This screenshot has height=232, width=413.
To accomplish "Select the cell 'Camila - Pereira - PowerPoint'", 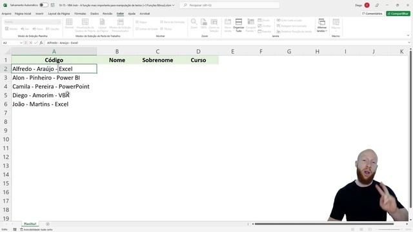I will point(54,86).
